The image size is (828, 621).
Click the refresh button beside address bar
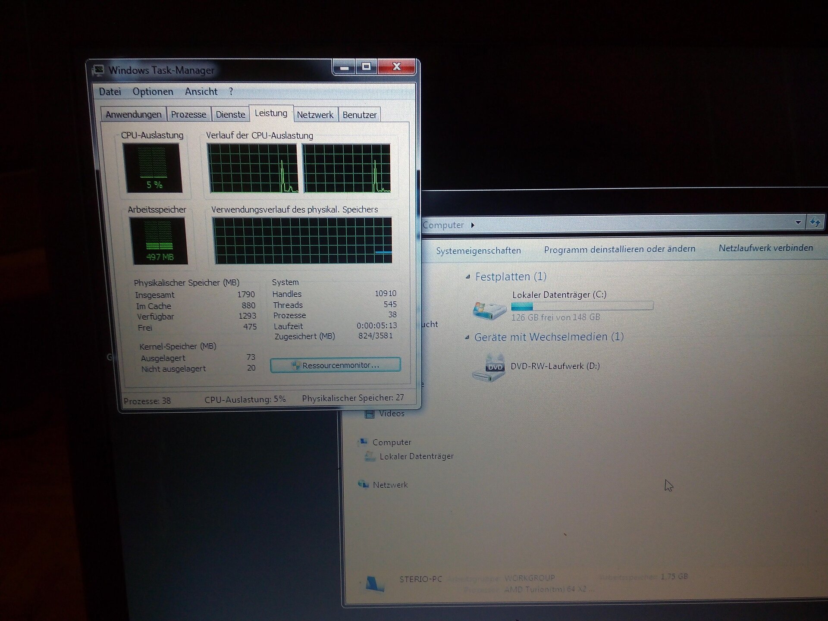click(815, 223)
